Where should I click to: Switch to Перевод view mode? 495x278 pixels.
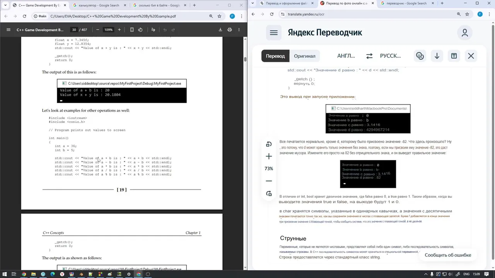pos(275,56)
